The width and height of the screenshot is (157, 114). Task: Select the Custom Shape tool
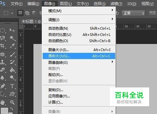[12, 94]
